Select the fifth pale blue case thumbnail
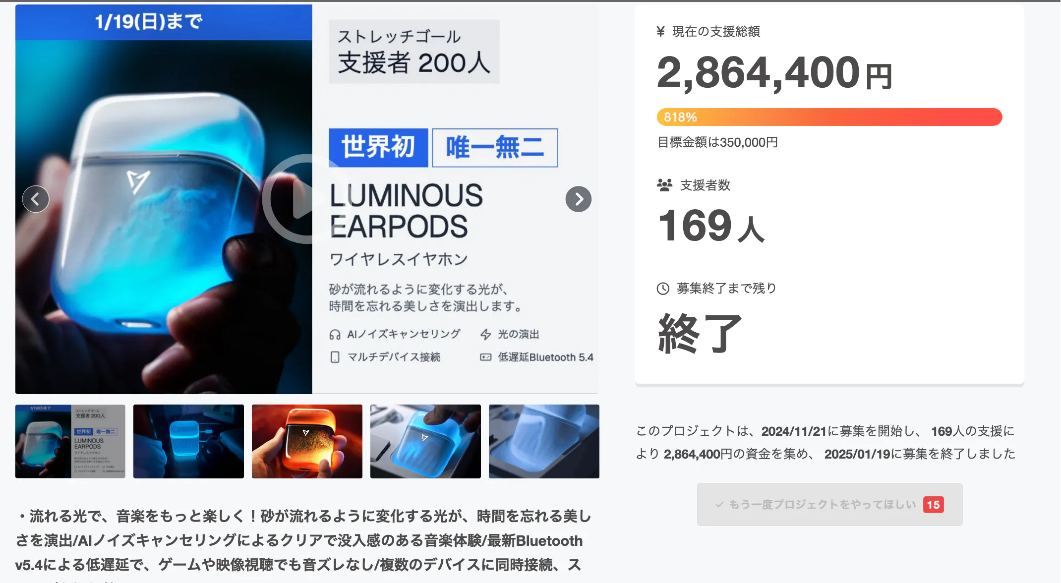This screenshot has height=583, width=1061. [544, 441]
